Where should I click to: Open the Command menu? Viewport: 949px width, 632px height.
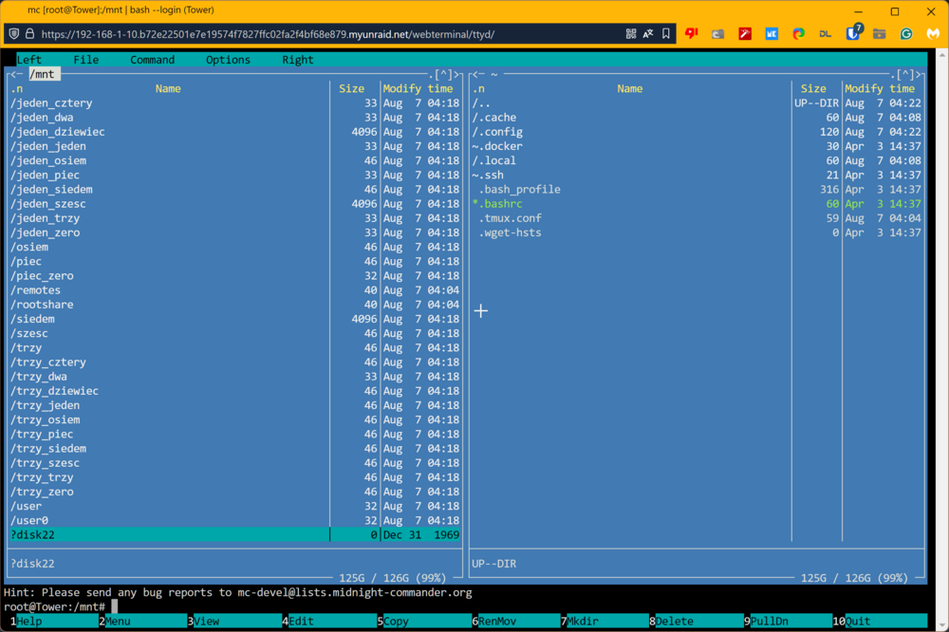tap(152, 60)
